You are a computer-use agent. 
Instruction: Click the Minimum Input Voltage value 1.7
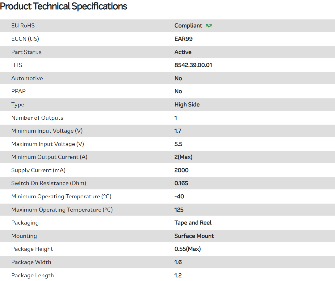click(178, 131)
